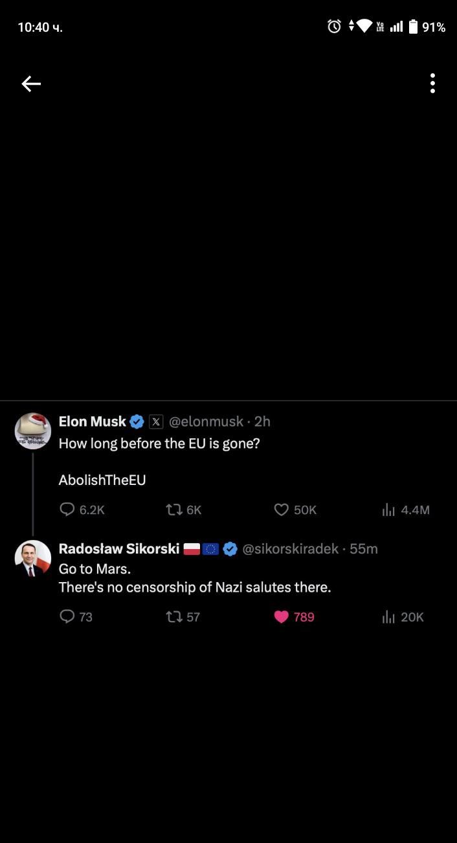457x843 pixels.
Task: Tap the alarm clock status icon
Action: [x=334, y=27]
